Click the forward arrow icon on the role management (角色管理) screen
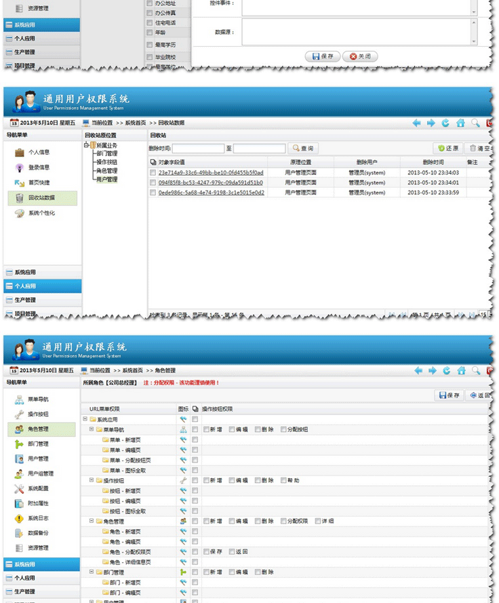Screen dimensions: 499x603 point(433,371)
